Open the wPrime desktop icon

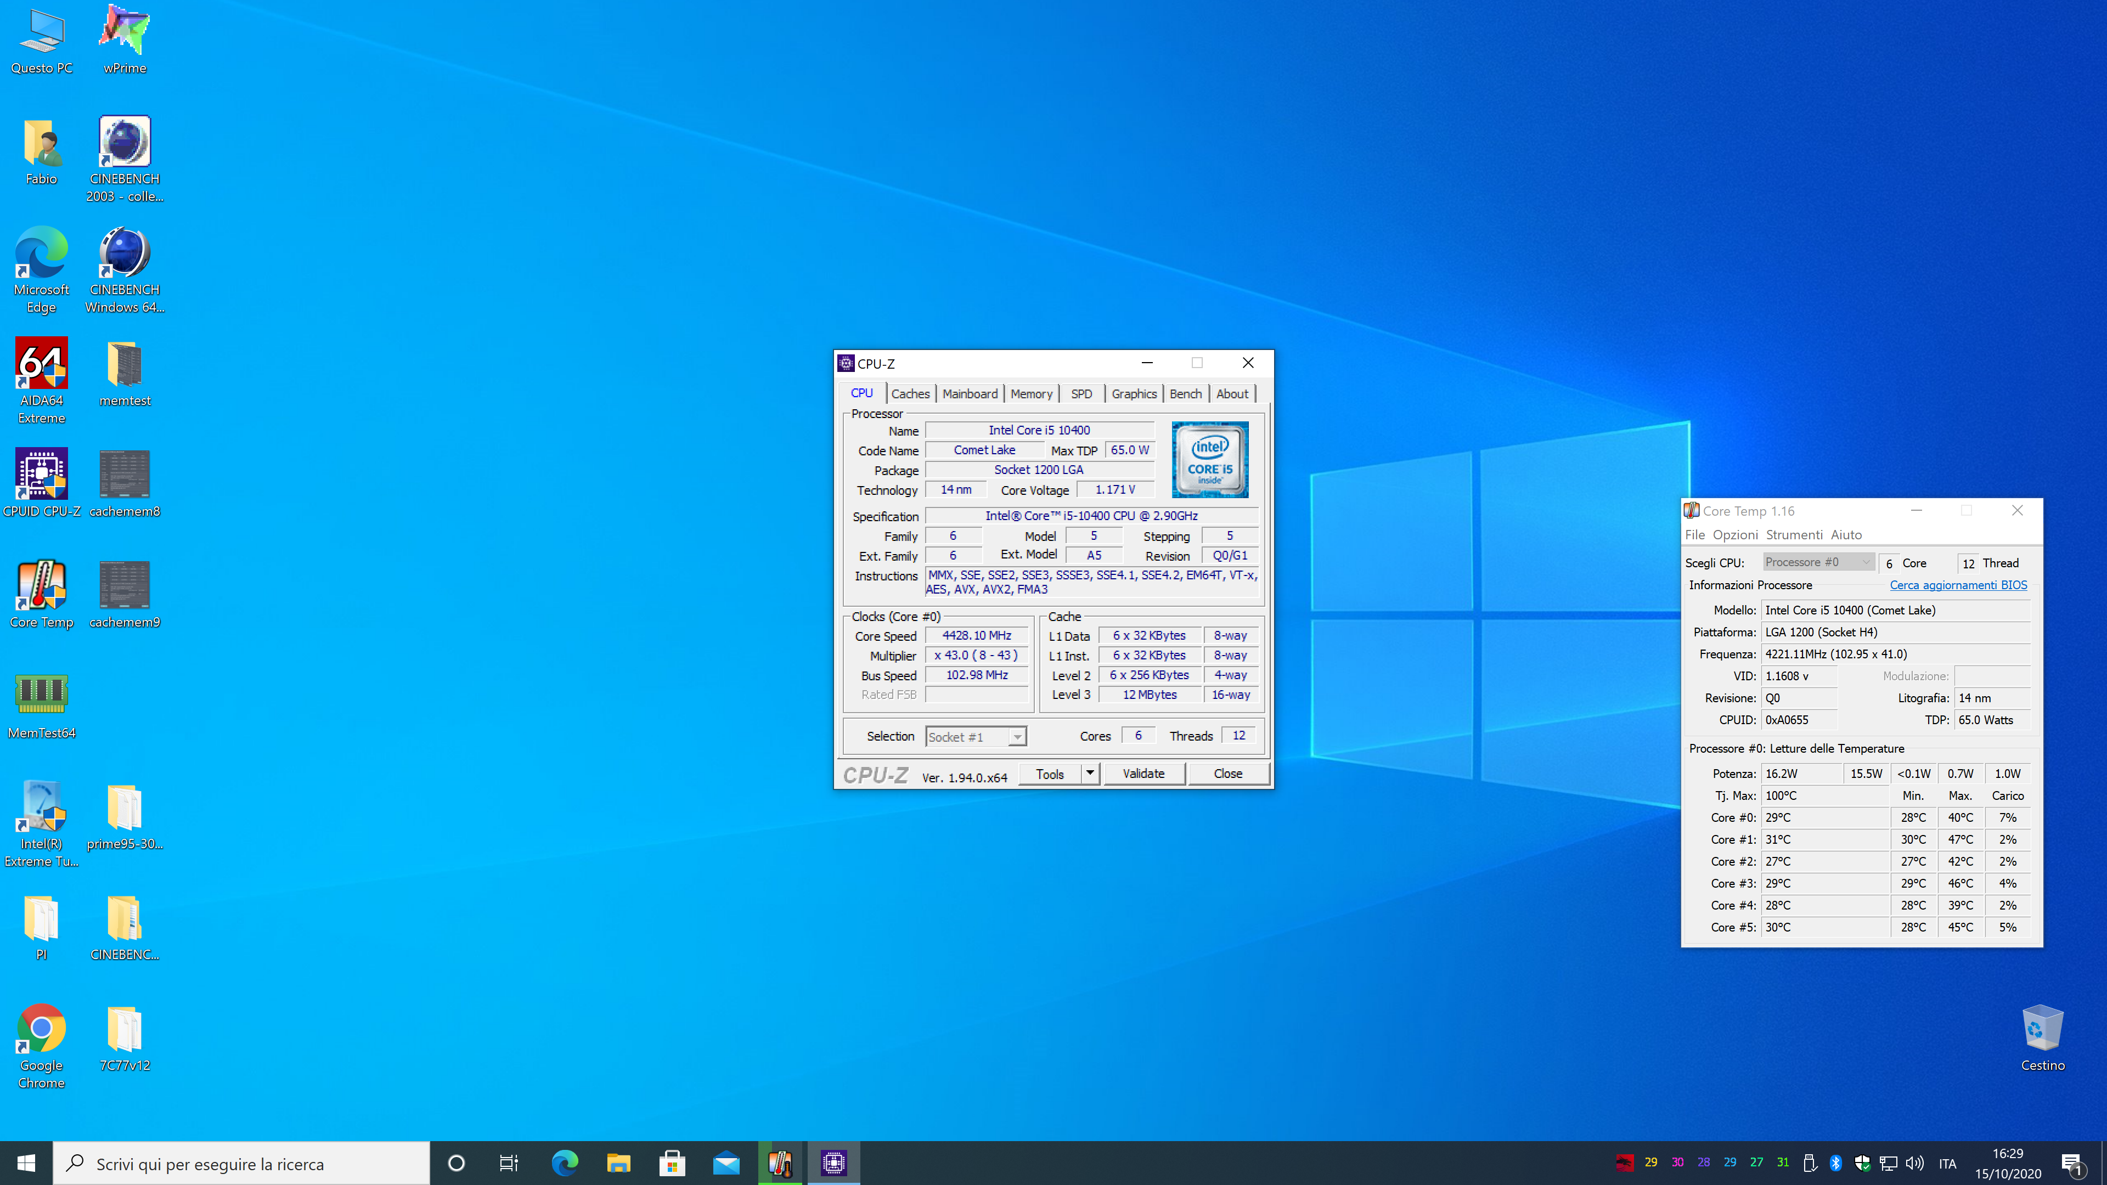coord(125,39)
